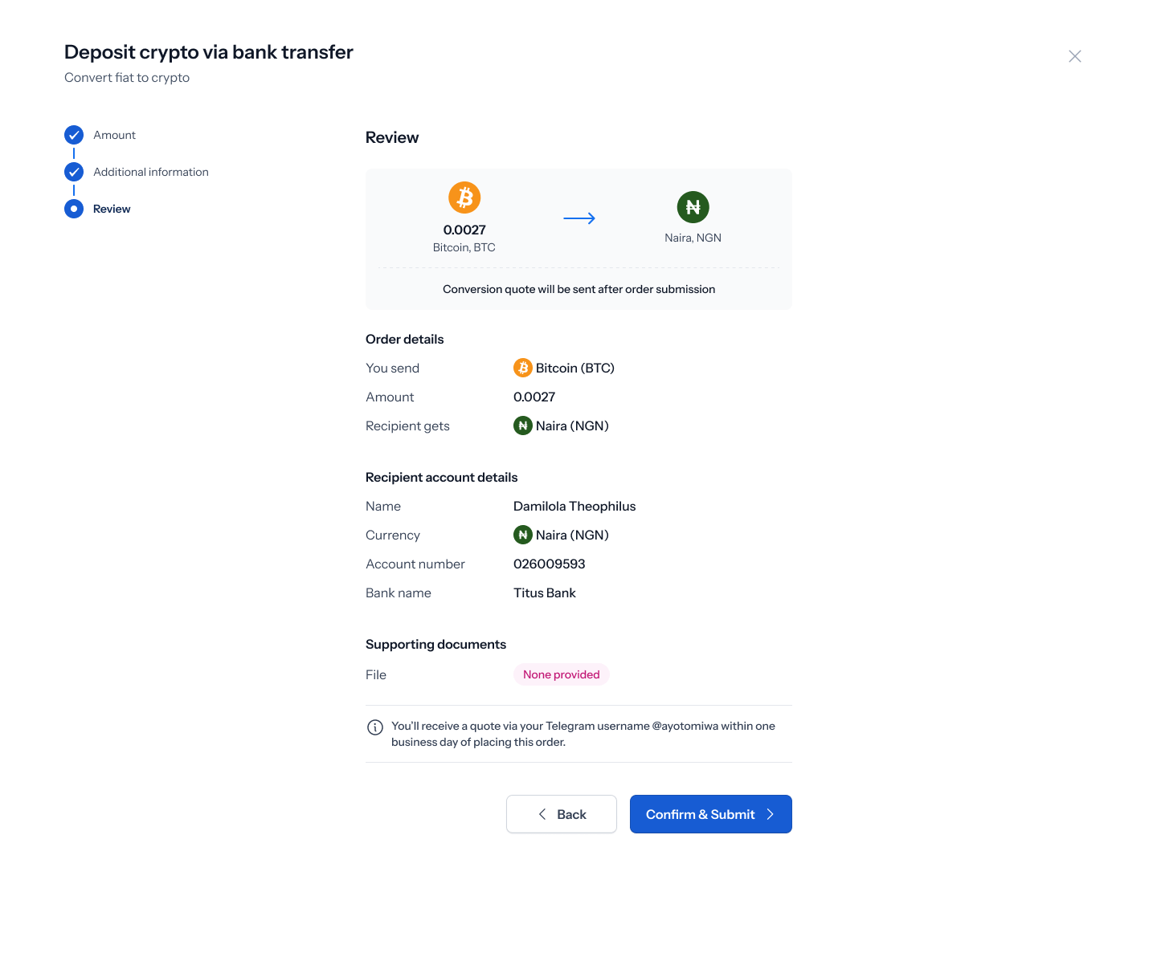Click the Deposit crypto via bank transfer title
The height and width of the screenshot is (957, 1157).
209,51
